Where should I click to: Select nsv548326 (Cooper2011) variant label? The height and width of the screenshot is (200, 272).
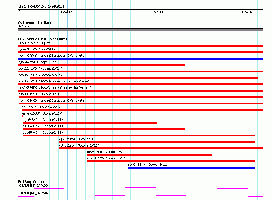107,158
